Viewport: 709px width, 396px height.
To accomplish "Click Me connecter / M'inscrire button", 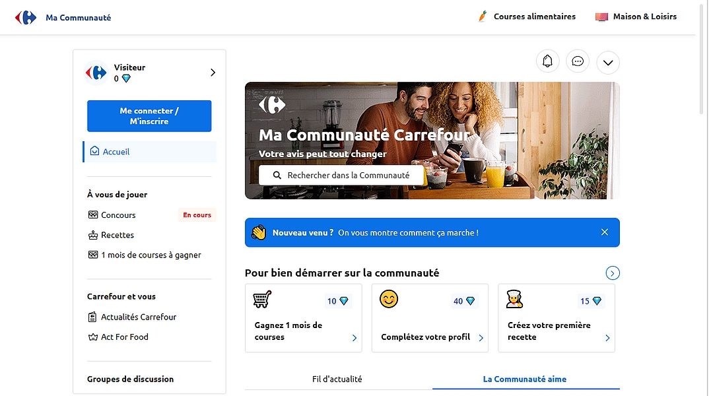I will [149, 116].
